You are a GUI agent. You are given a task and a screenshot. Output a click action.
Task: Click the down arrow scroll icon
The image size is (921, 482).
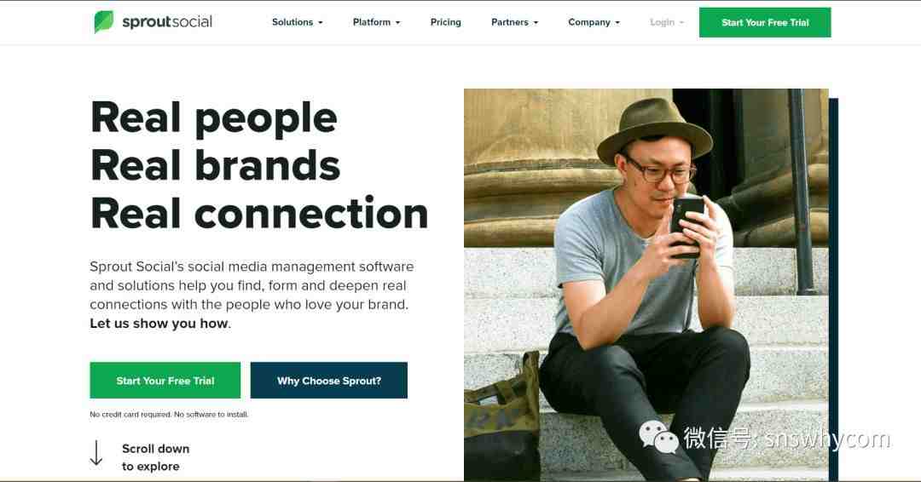(96, 453)
